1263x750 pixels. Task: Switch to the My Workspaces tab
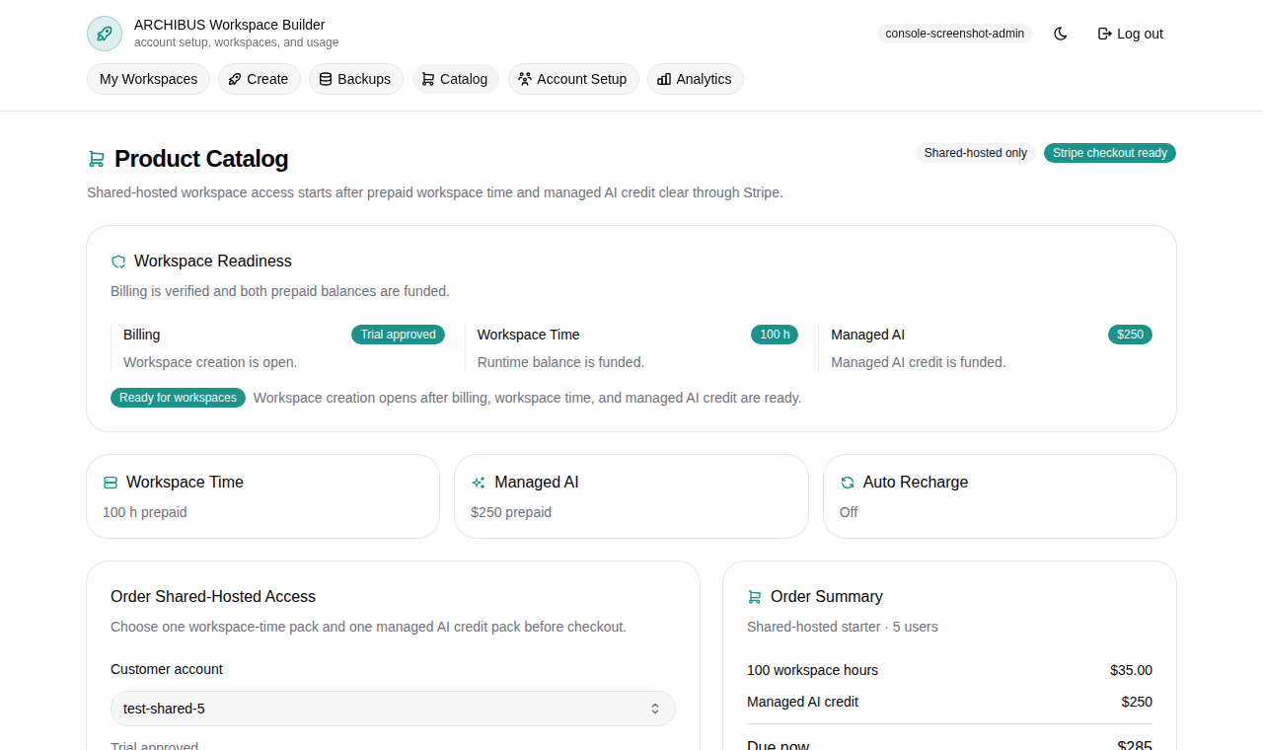[x=148, y=78]
